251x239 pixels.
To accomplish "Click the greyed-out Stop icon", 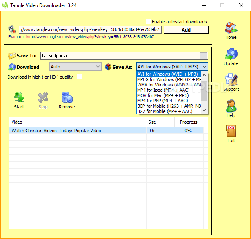I will click(x=43, y=97).
